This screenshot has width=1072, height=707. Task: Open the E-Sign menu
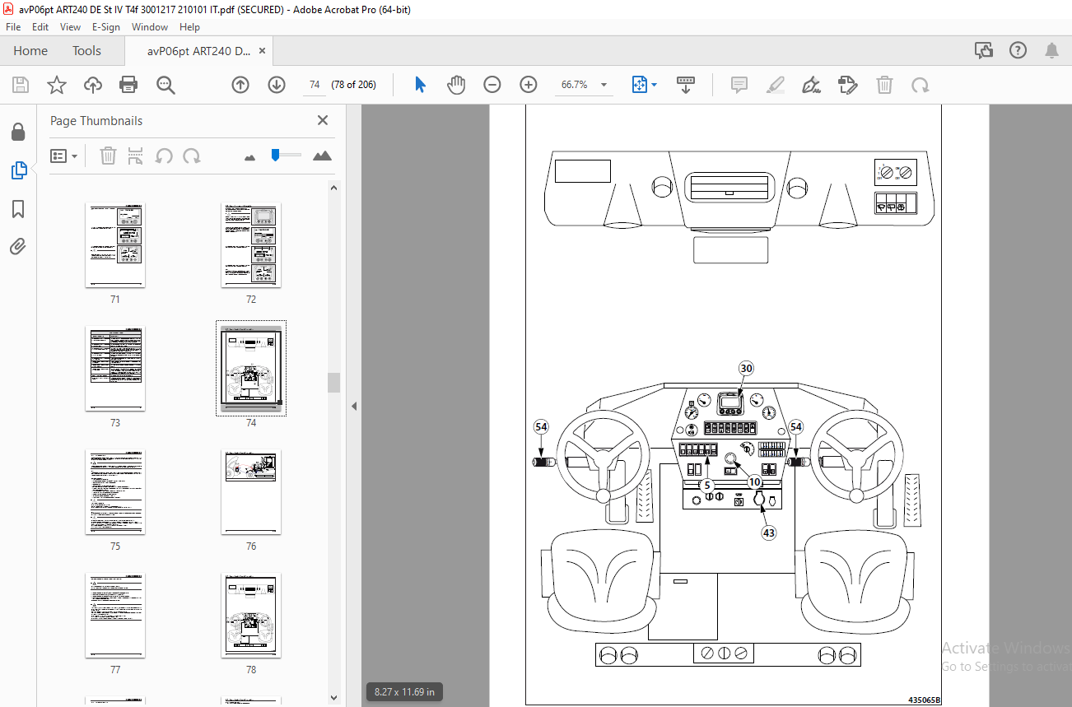point(107,27)
